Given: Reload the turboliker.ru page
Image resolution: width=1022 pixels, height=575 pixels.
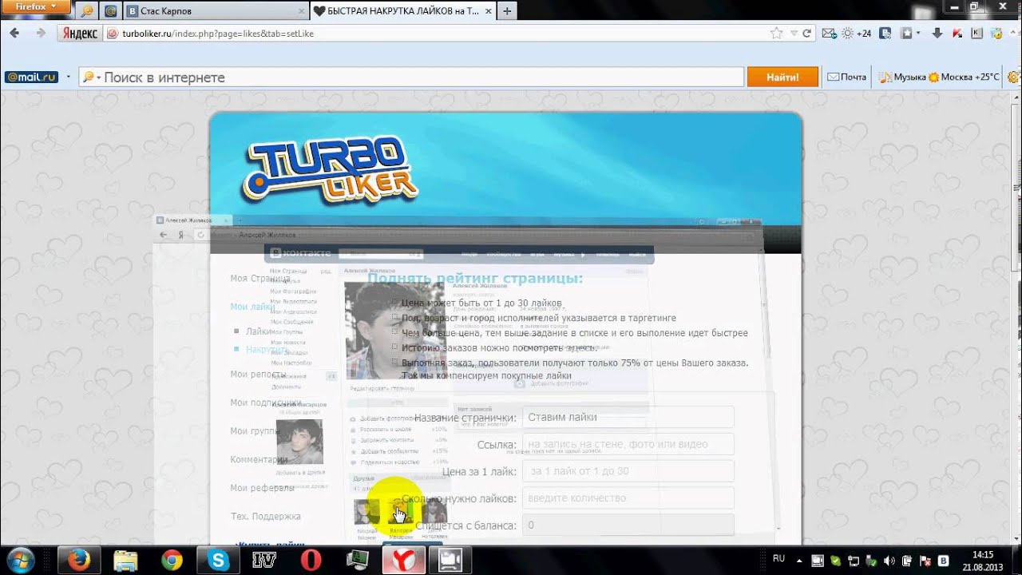Looking at the screenshot, I should pyautogui.click(x=806, y=34).
